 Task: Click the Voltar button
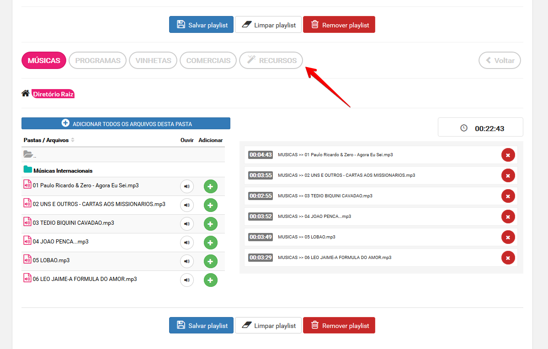coord(500,60)
